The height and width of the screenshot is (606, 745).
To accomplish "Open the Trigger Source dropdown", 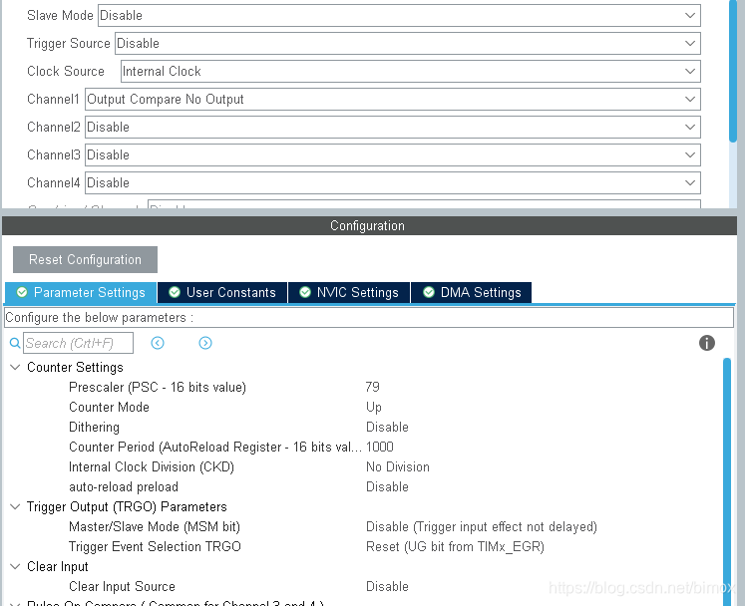I will 408,43.
